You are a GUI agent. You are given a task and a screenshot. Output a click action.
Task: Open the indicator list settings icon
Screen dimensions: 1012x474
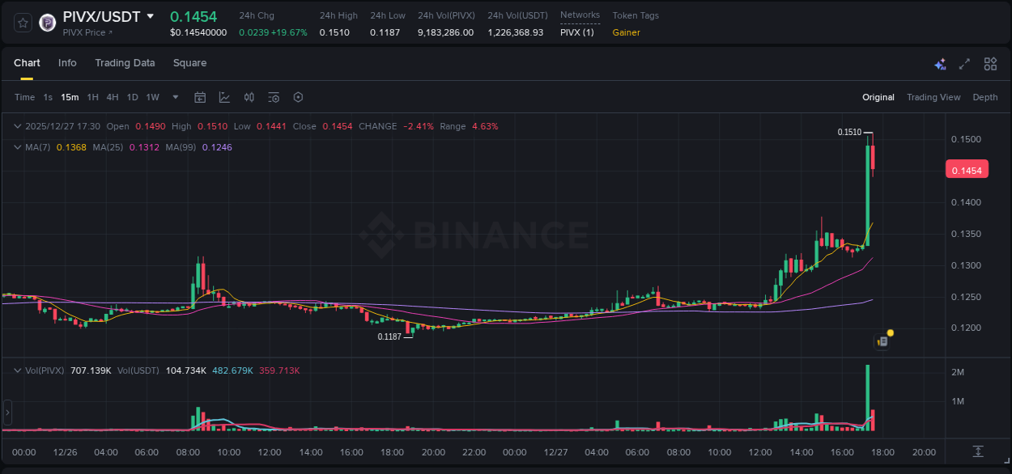[x=274, y=97]
